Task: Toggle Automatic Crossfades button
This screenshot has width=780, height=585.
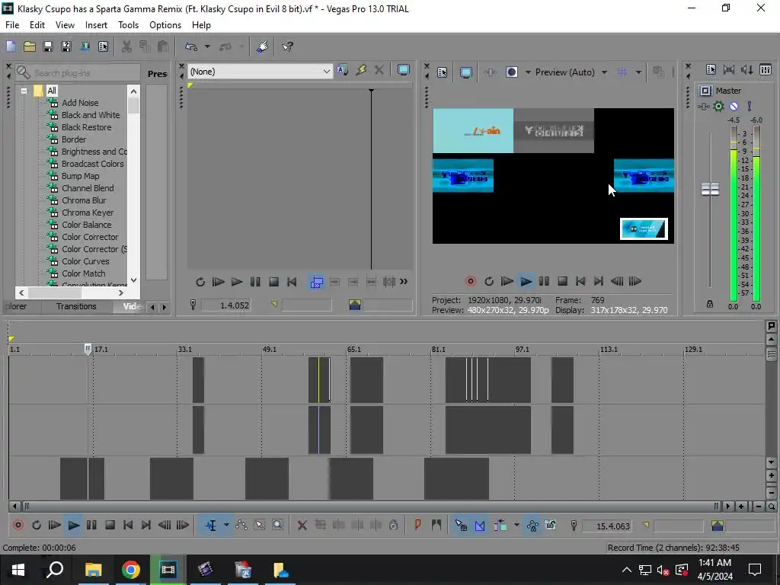Action: (x=480, y=526)
